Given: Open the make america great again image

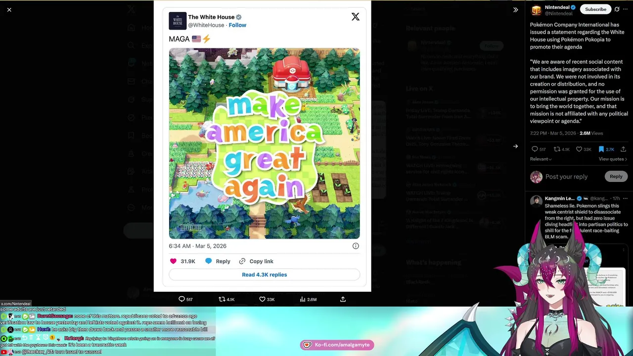Looking at the screenshot, I should click(x=264, y=143).
